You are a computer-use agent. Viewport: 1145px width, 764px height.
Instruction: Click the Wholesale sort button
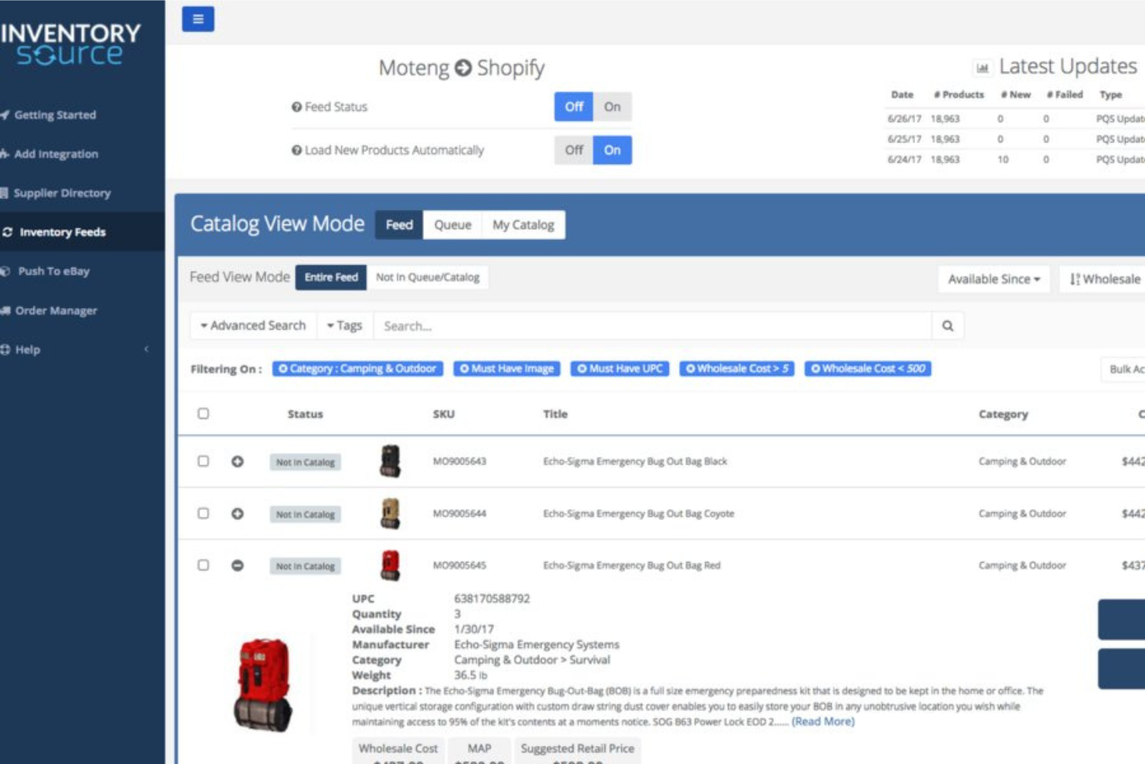point(1104,279)
